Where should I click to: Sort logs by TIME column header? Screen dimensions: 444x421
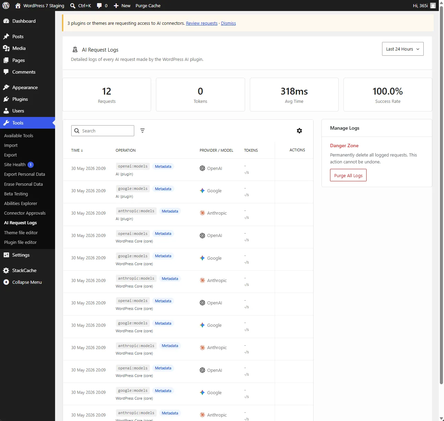77,150
